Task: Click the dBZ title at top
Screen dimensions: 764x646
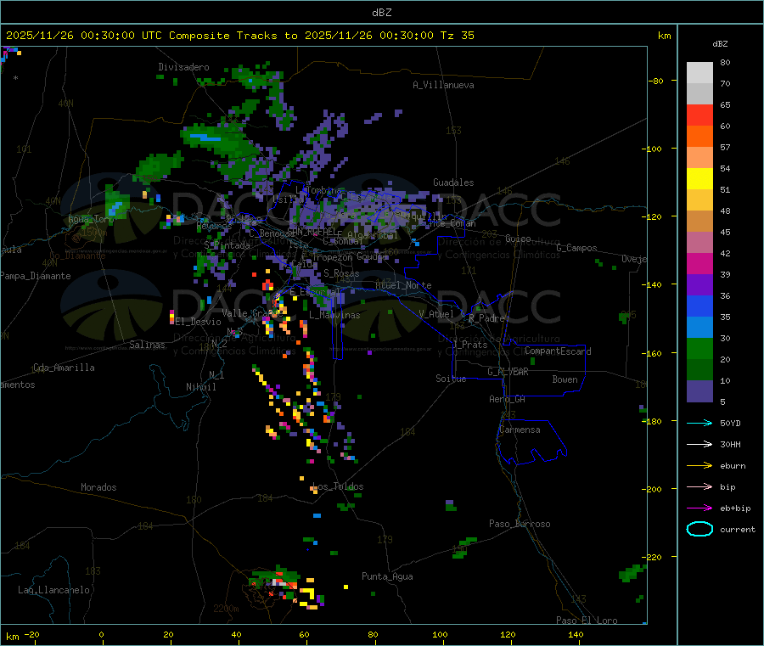Action: [381, 13]
